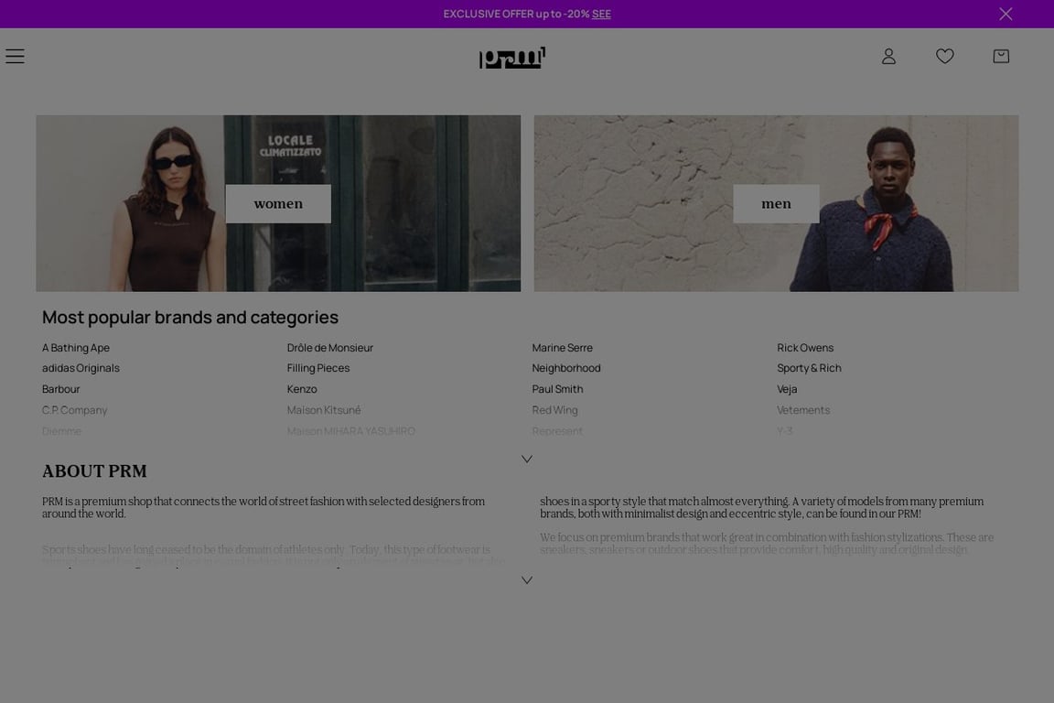Close the exclusive offer banner
The image size is (1054, 703).
coord(1005,14)
